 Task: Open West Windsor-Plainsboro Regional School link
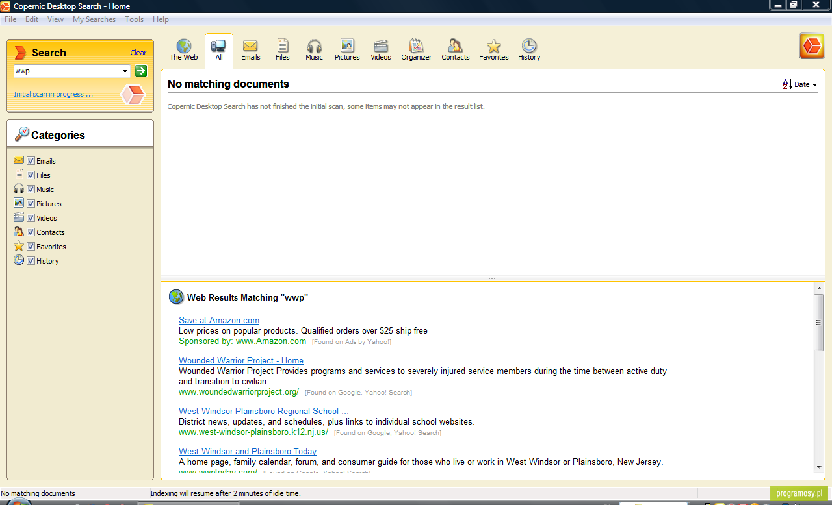pyautogui.click(x=264, y=411)
